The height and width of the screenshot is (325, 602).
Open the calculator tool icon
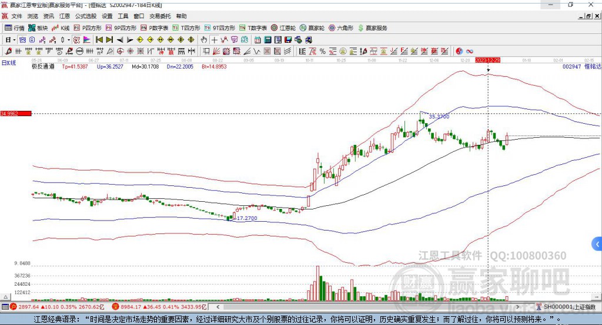pyautogui.click(x=268, y=40)
